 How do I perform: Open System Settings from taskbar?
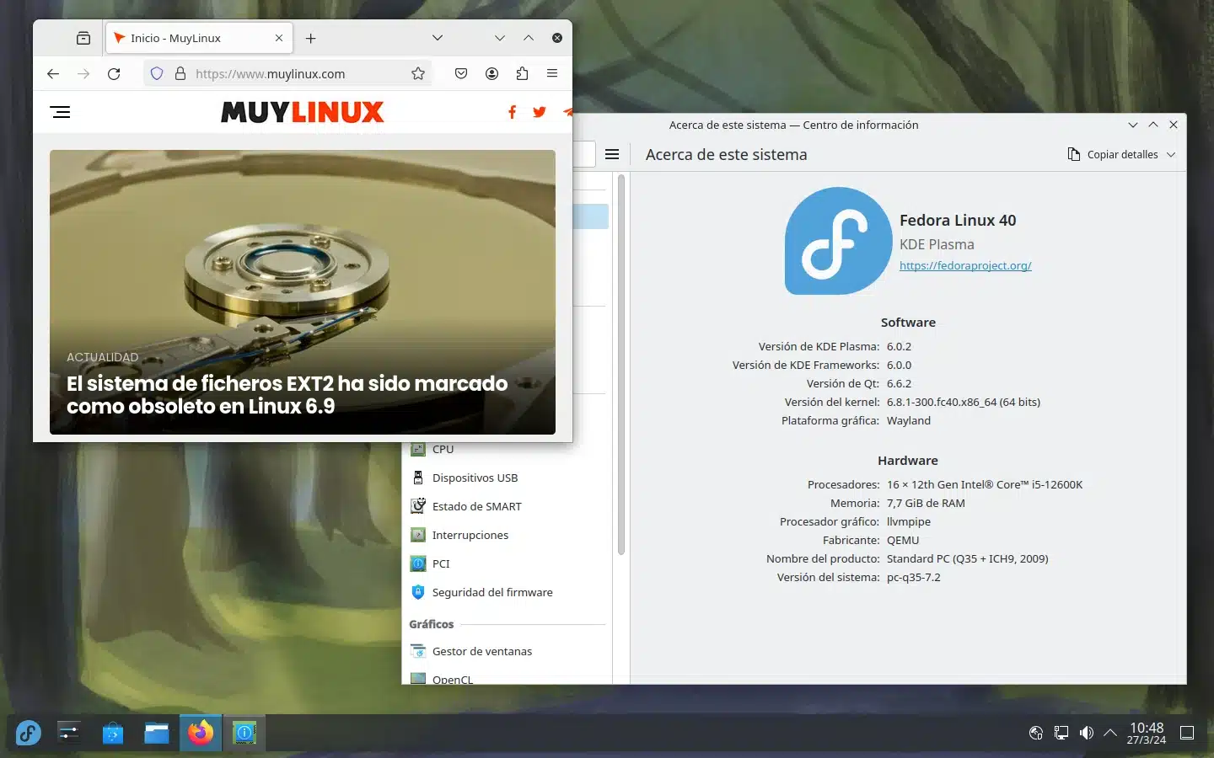(x=69, y=733)
